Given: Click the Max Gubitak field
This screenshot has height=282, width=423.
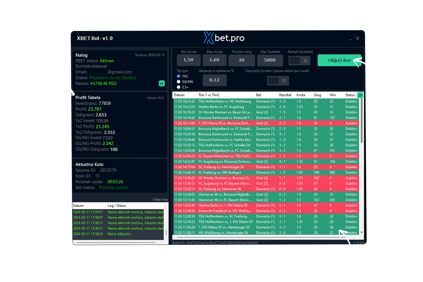Looking at the screenshot, I should pyautogui.click(x=270, y=60).
